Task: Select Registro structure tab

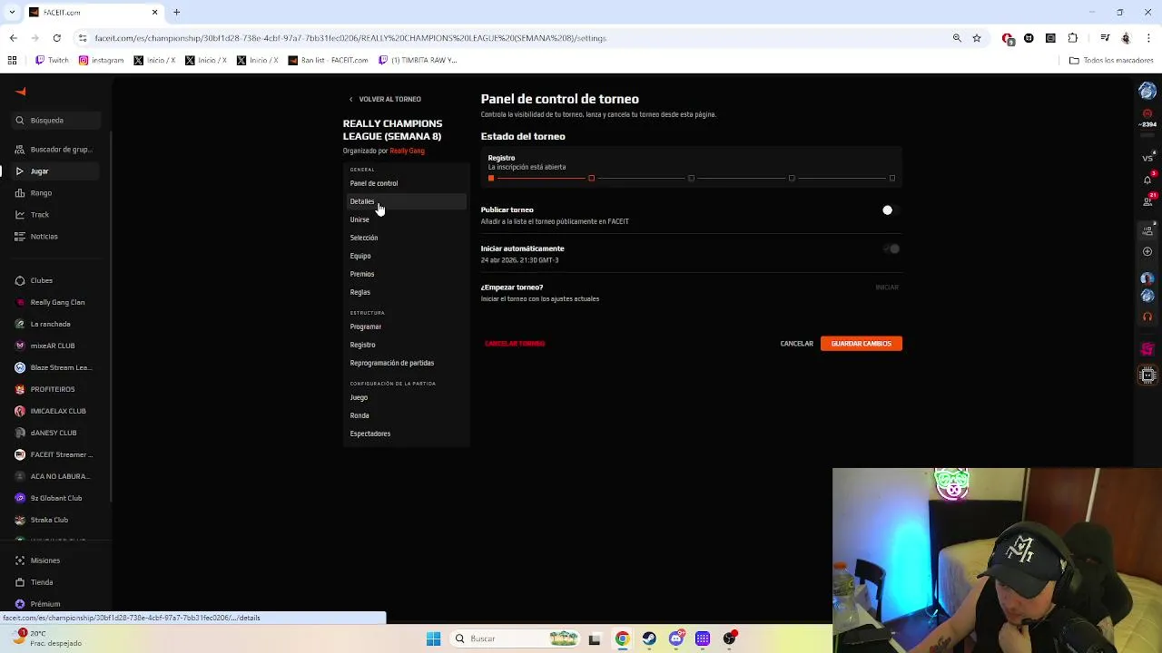Action: click(405, 345)
